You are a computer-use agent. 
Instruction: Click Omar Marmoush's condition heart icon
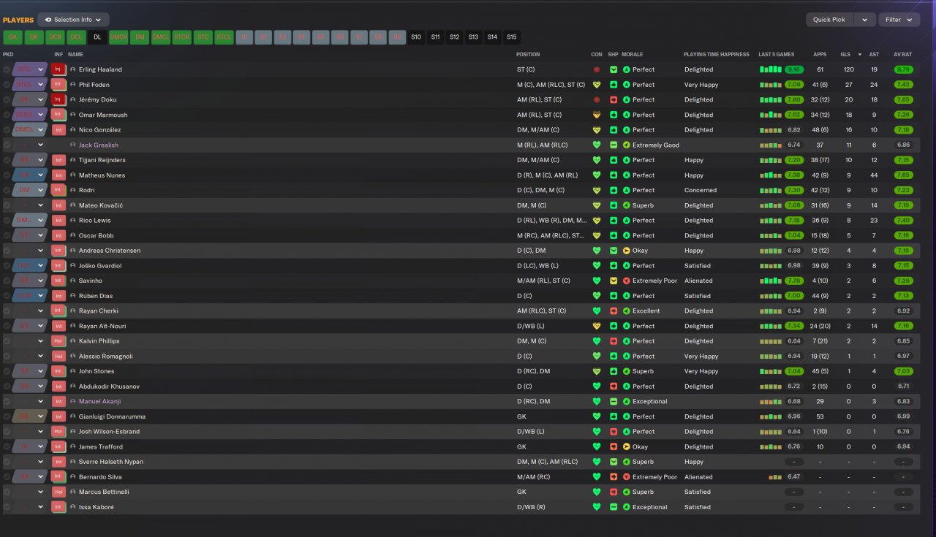point(597,115)
